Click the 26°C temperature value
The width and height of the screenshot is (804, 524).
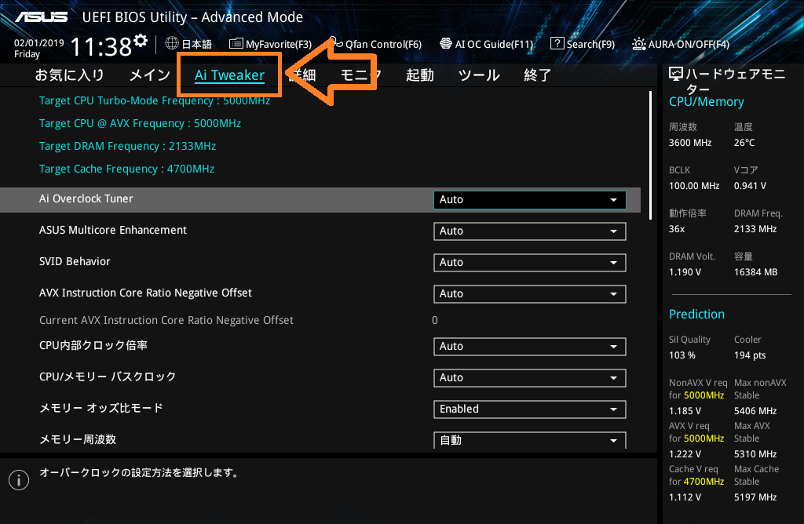(744, 143)
